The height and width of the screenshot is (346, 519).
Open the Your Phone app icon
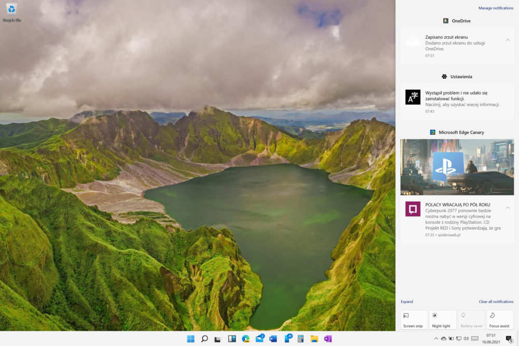[288, 338]
